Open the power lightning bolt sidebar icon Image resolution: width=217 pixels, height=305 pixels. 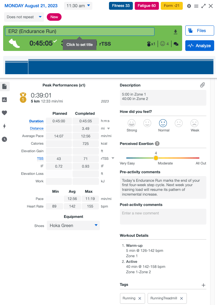coord(5,126)
